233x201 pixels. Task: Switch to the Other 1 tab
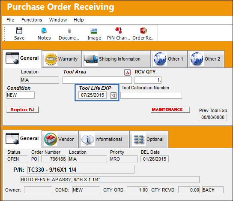click(x=169, y=59)
